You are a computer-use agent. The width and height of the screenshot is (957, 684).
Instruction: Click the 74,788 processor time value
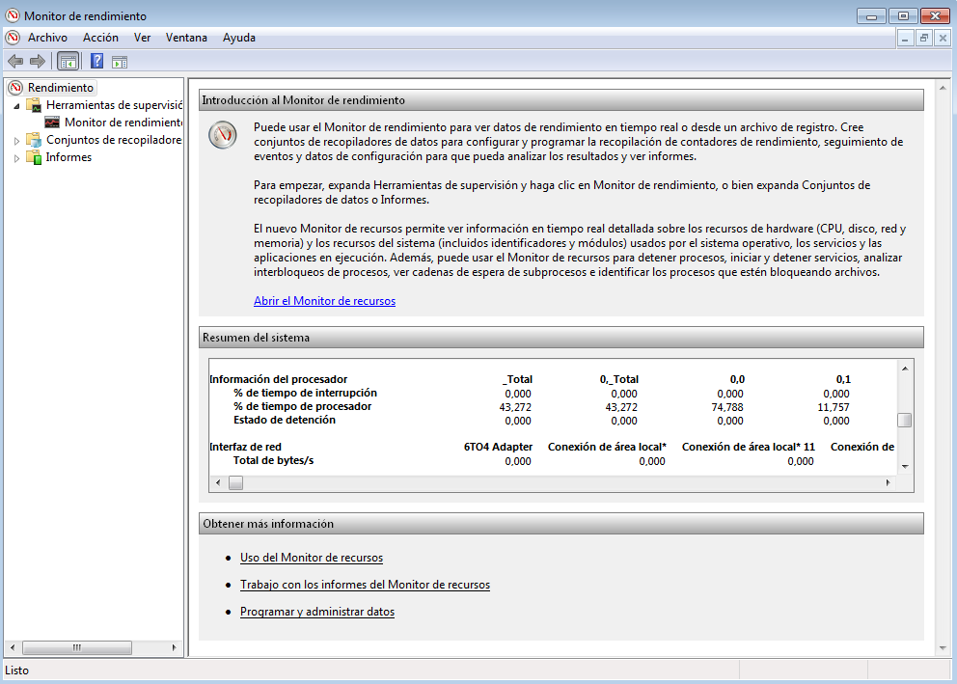pos(727,407)
